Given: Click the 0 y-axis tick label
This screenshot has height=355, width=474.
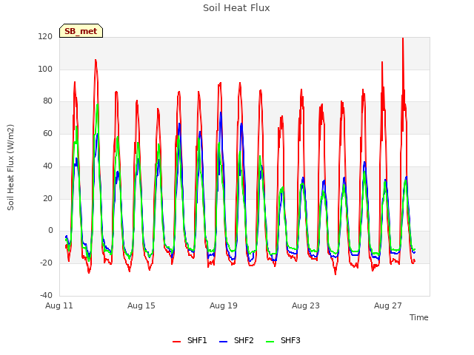Looking at the screenshot, I should click(x=50, y=231).
